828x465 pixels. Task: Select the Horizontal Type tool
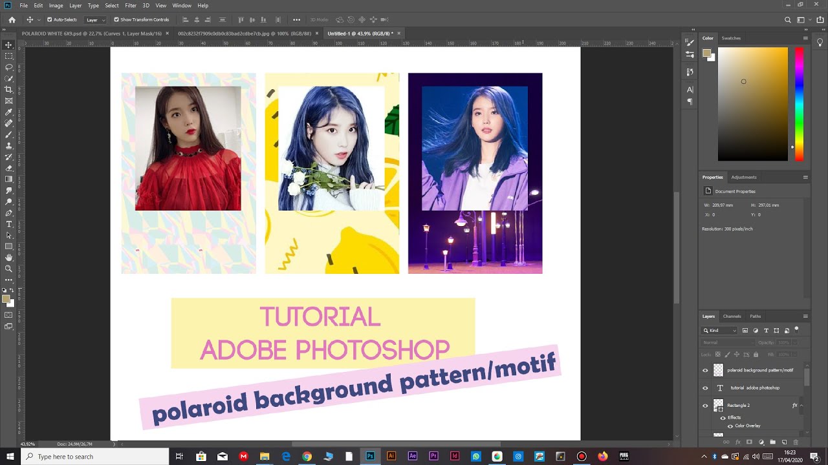click(8, 224)
